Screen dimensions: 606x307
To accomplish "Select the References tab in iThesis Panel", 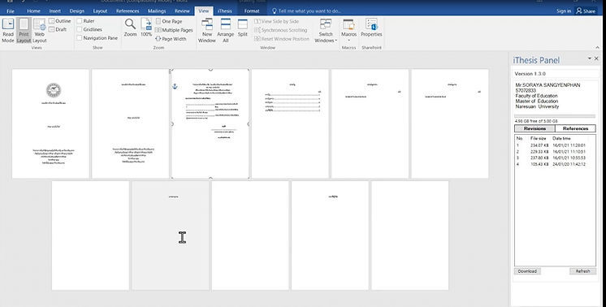I will (575, 128).
